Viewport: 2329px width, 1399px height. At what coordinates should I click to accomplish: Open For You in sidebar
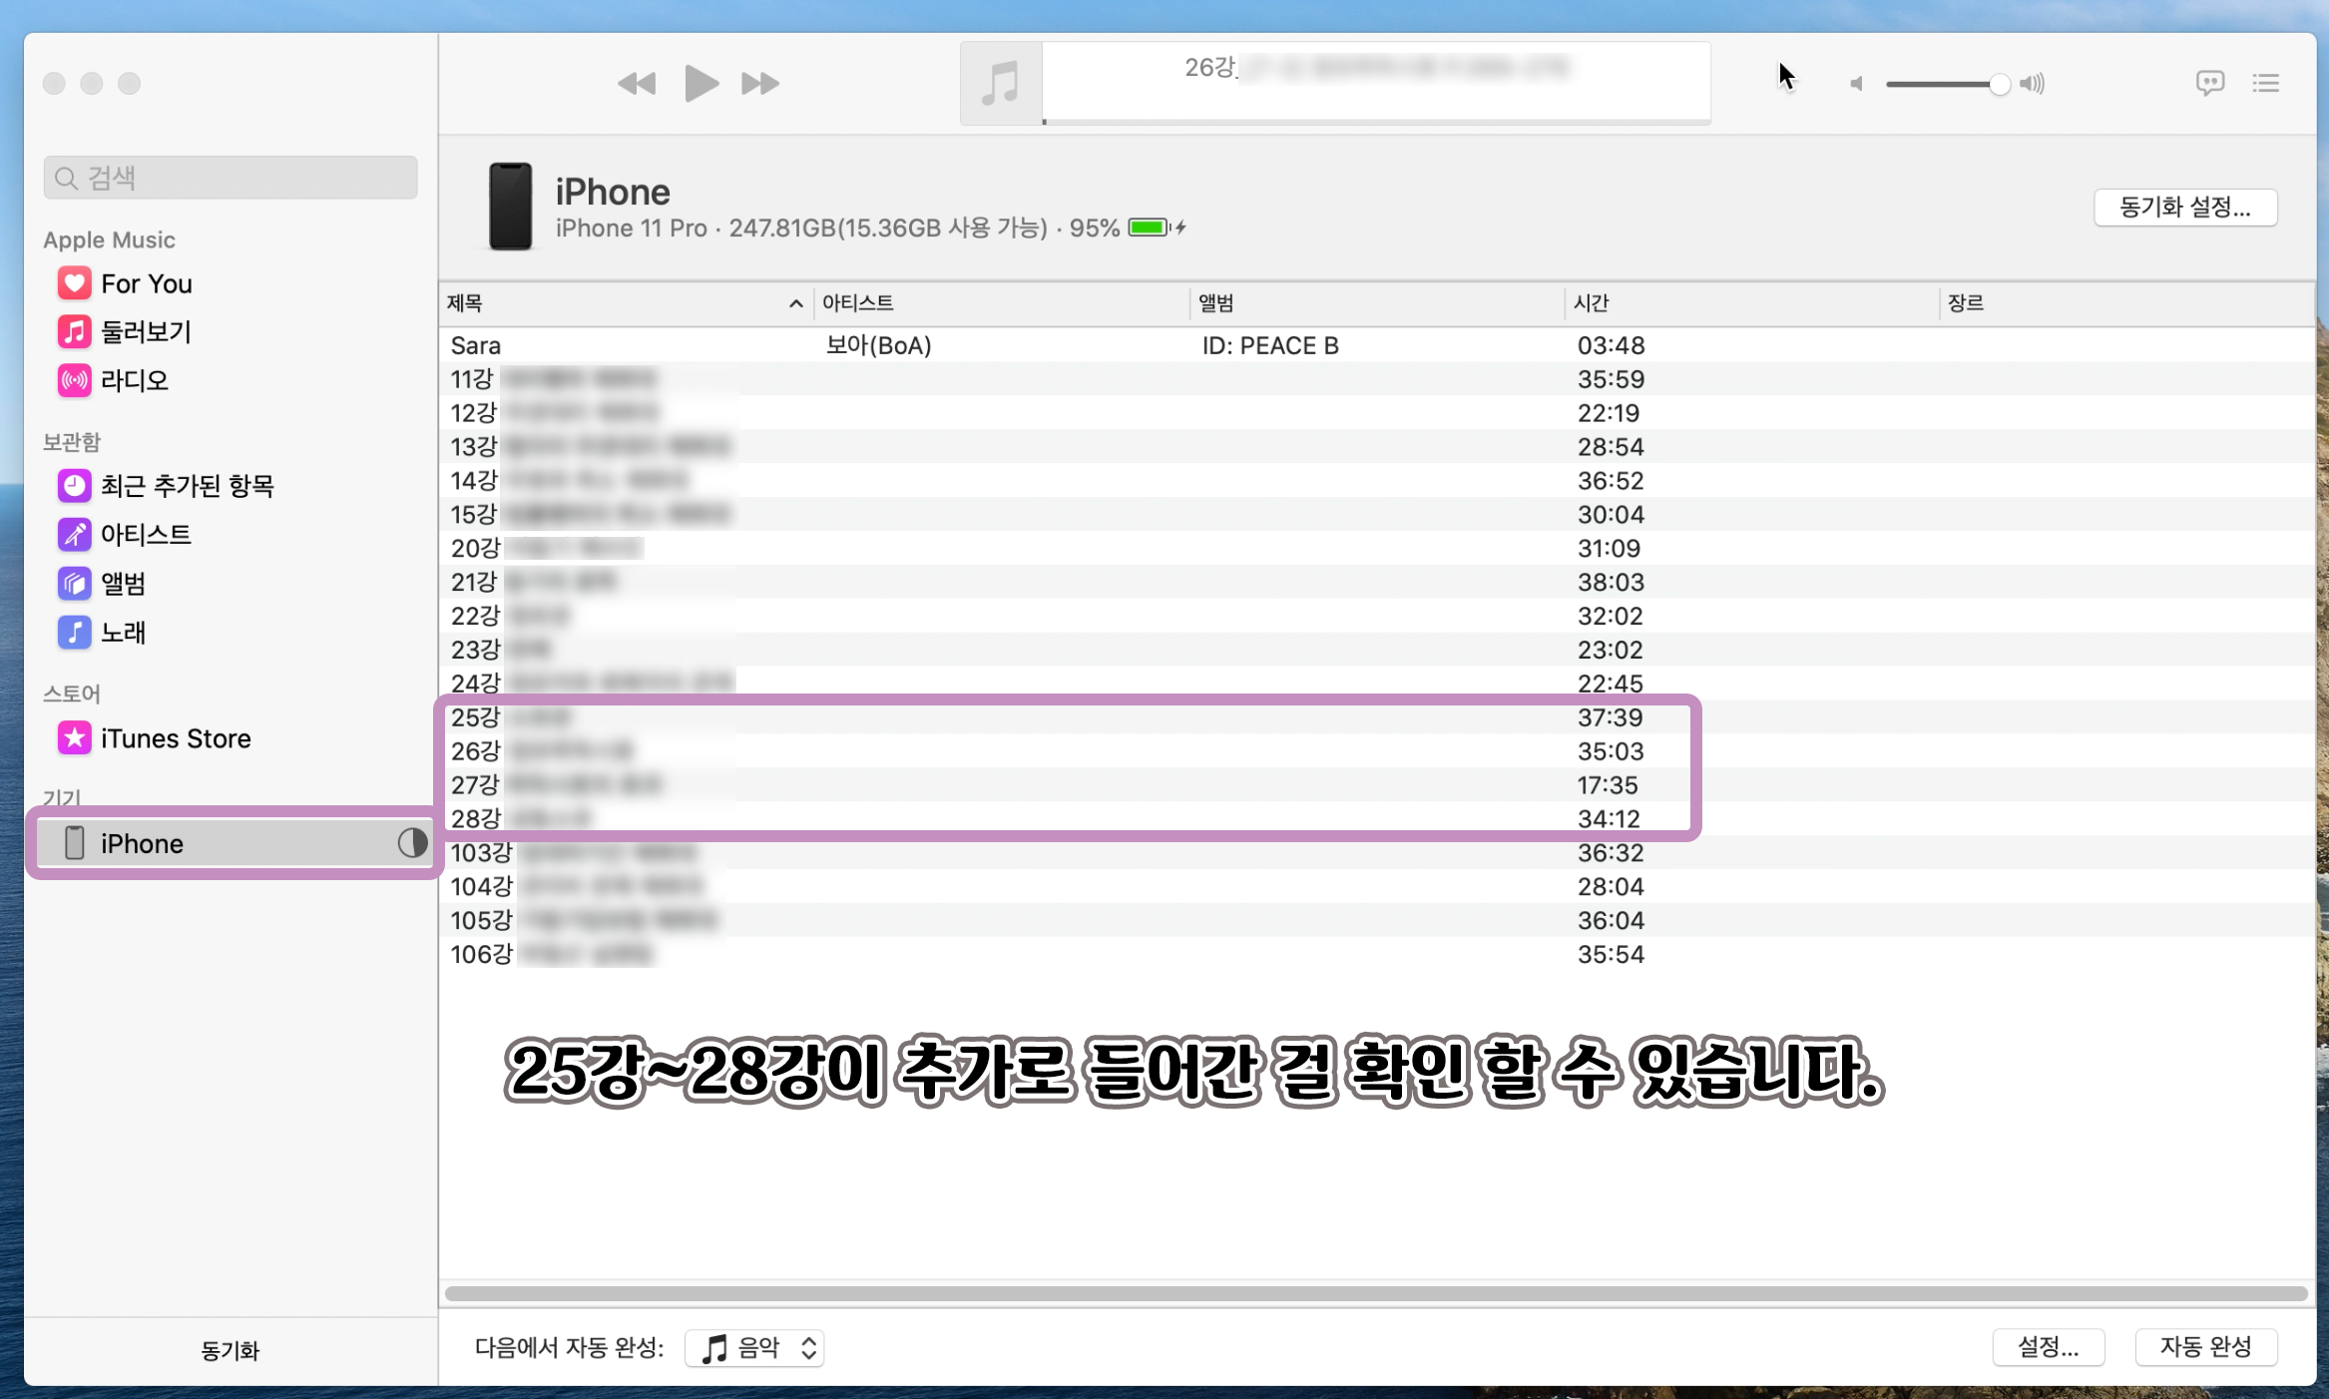pyautogui.click(x=146, y=284)
